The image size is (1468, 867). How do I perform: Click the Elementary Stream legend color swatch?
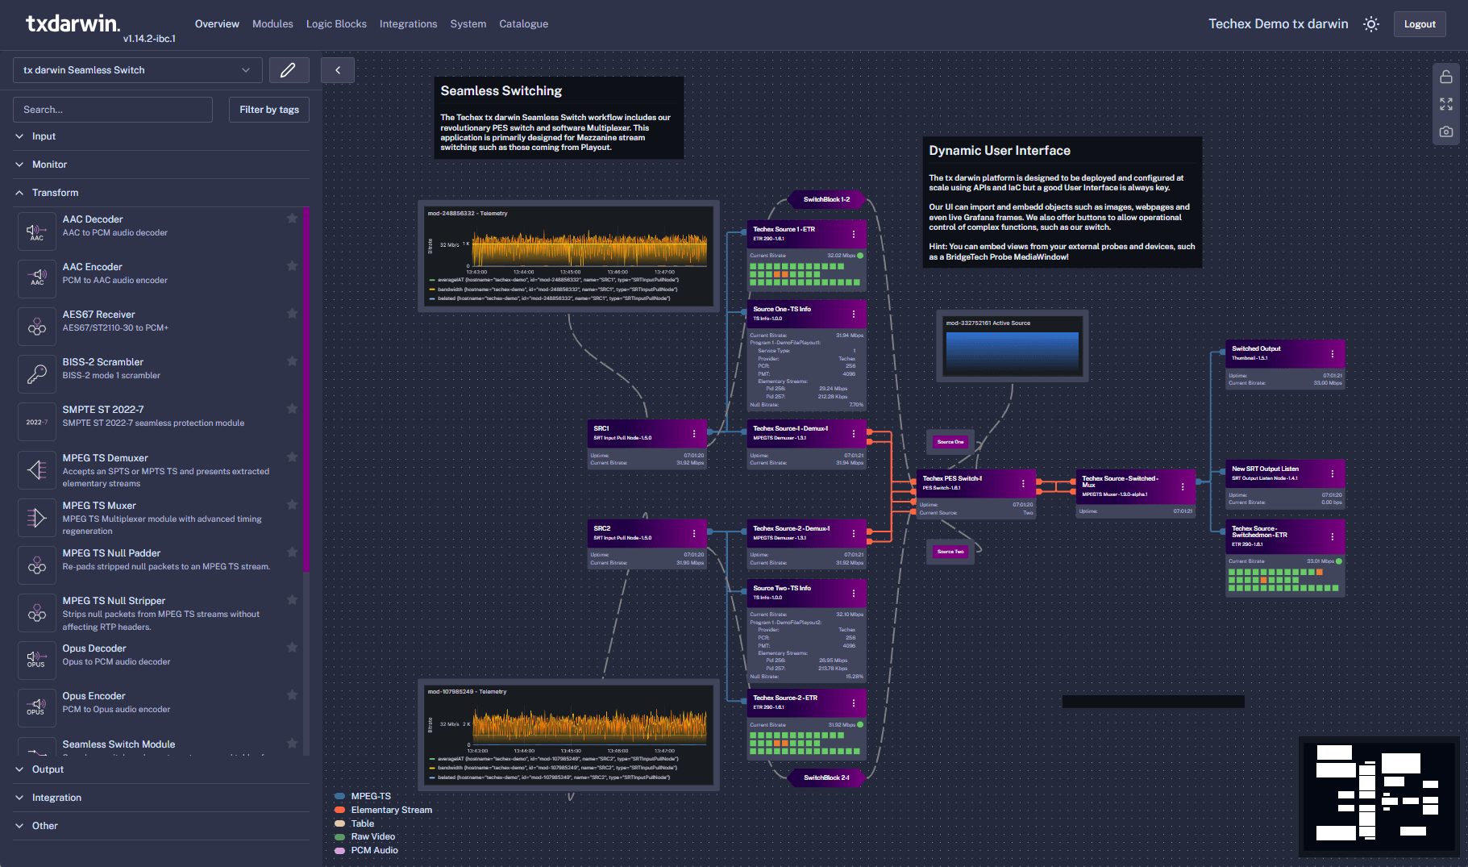340,810
